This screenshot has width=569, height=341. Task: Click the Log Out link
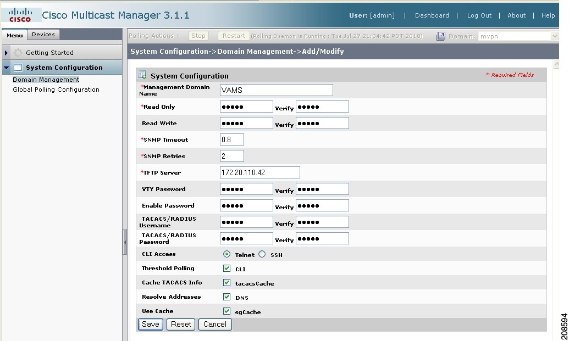click(x=479, y=15)
